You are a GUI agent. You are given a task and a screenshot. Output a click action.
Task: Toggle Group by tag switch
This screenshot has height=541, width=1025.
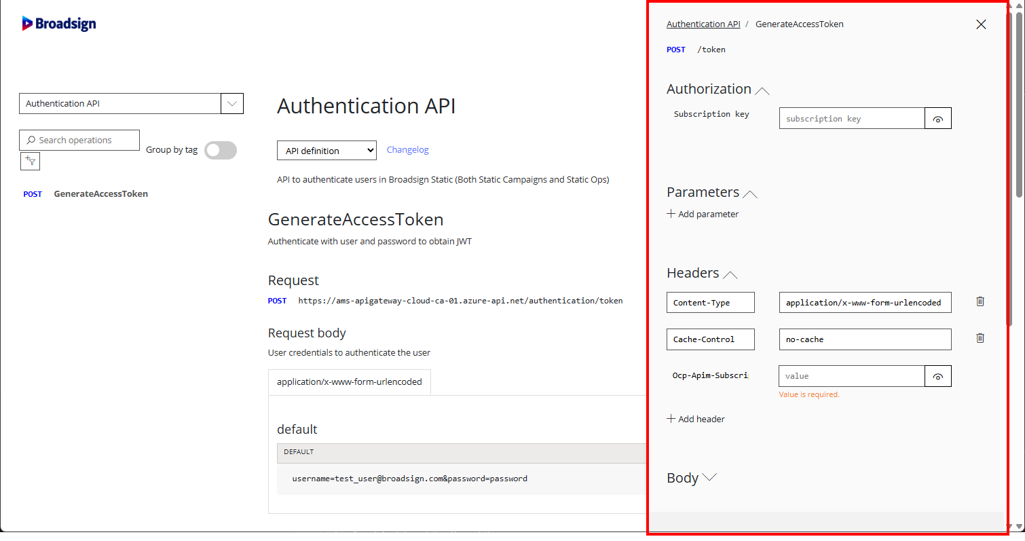point(221,150)
